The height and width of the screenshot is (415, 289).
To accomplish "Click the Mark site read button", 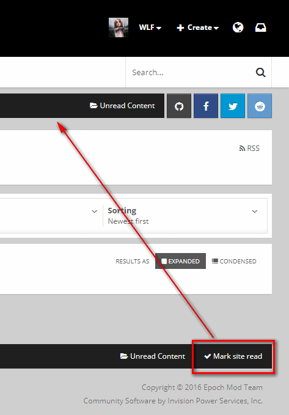I will [233, 356].
